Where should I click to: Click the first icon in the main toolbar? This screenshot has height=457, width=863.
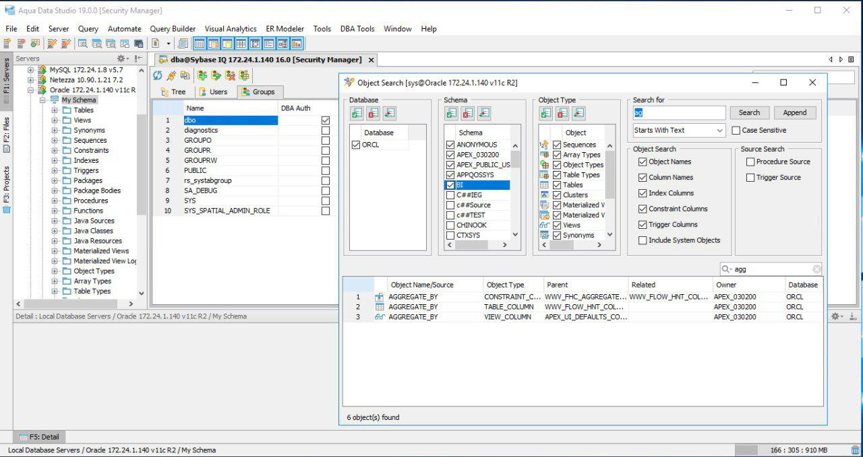[x=7, y=44]
